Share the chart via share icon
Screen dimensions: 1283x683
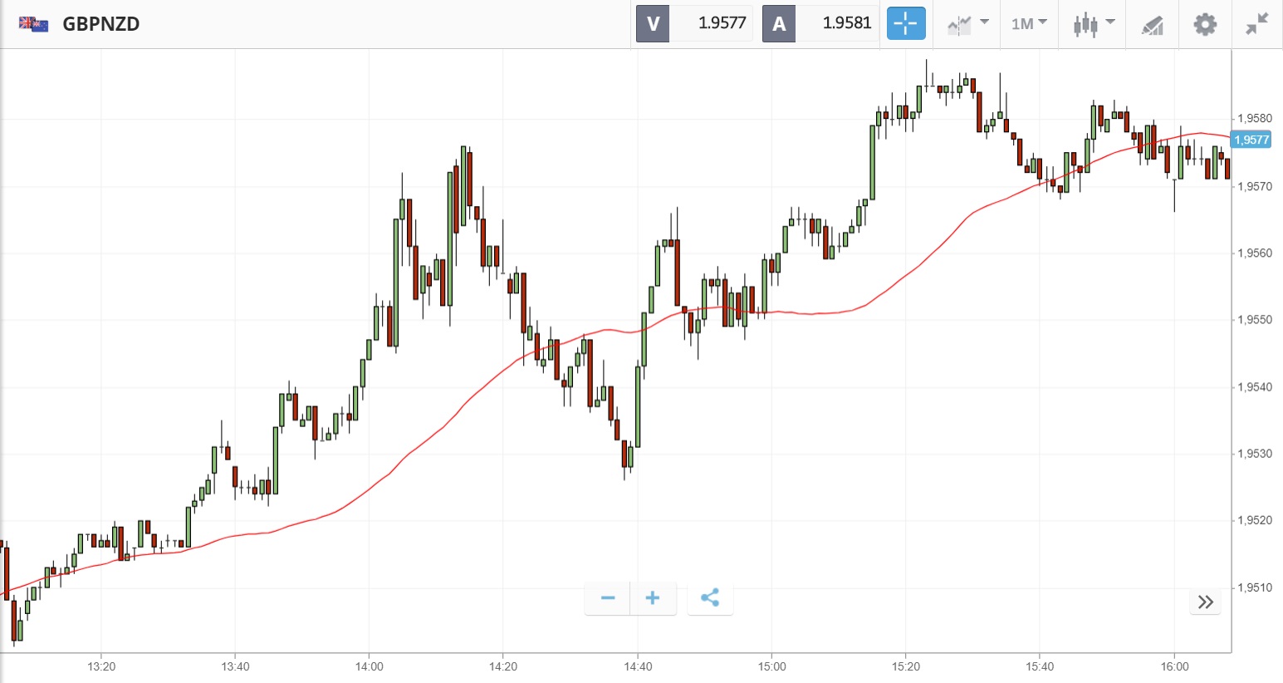point(710,598)
